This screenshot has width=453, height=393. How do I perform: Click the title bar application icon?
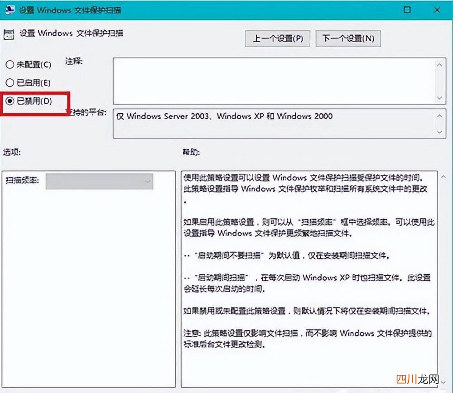coord(10,10)
